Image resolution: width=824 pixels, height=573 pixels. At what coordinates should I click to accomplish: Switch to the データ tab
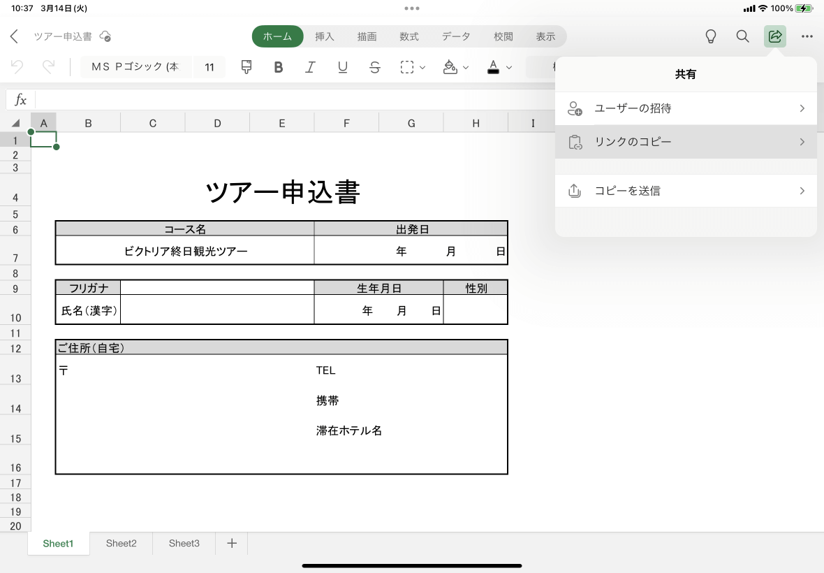455,36
